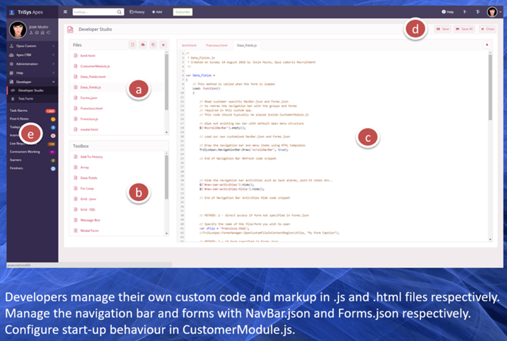Select Developer Studio in the sidebar

(33, 90)
